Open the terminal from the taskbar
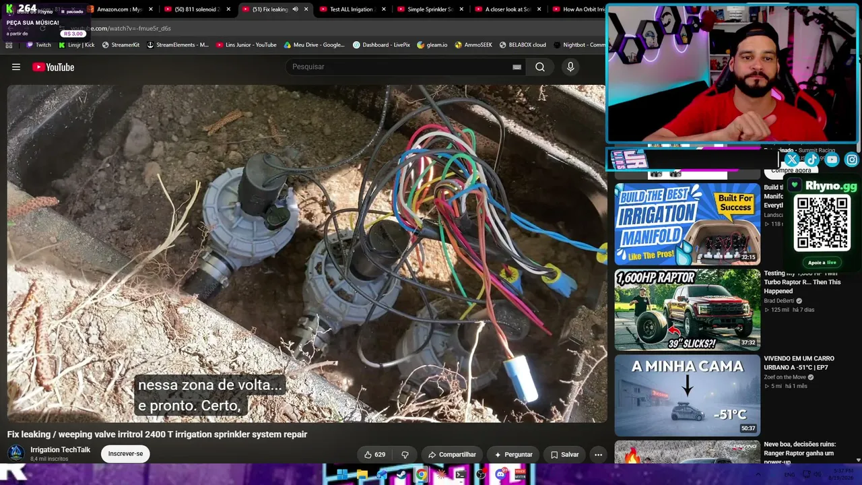Viewport: 862px width, 485px height. click(x=461, y=475)
